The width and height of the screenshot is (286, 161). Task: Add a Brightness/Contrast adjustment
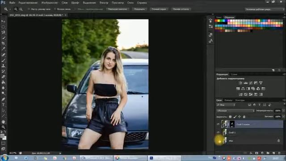pos(240,83)
